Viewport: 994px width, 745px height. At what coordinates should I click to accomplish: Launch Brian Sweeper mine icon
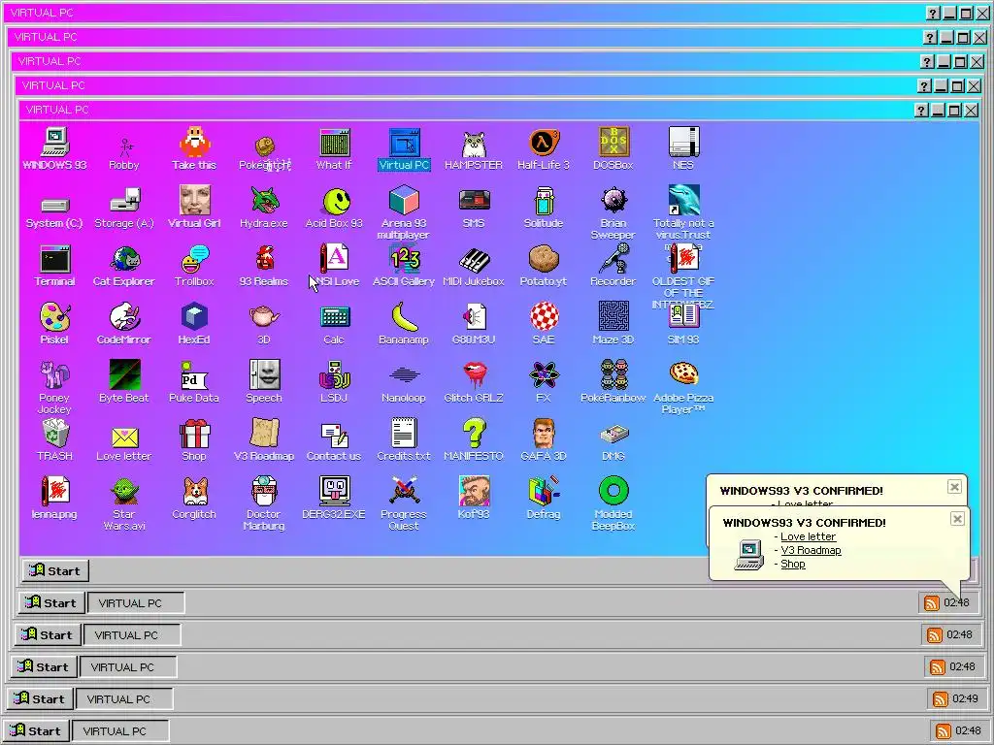[x=613, y=212]
